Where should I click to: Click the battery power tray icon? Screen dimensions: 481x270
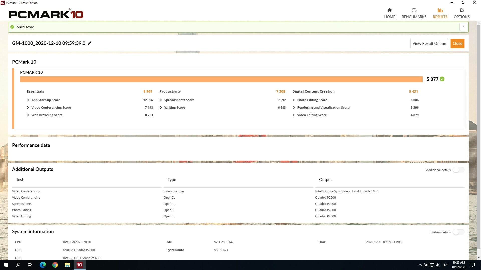pos(426,265)
